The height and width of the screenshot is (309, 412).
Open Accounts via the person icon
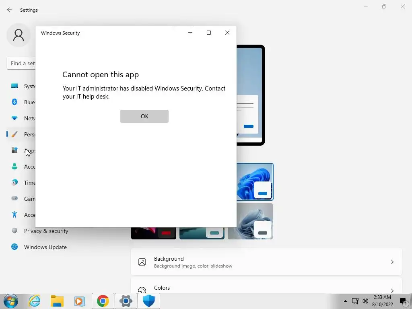pos(14,166)
